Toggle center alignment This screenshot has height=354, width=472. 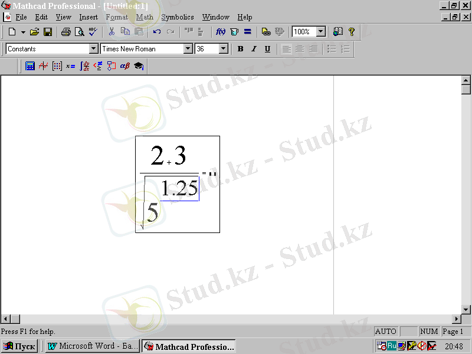tap(300, 49)
